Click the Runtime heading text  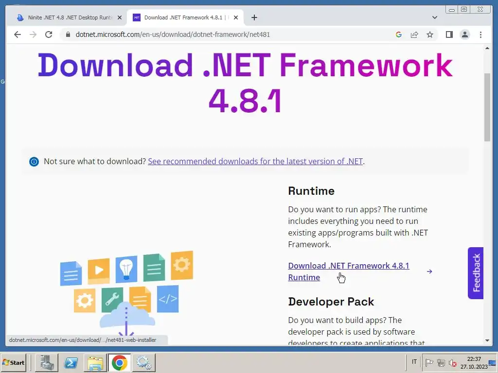pos(311,191)
